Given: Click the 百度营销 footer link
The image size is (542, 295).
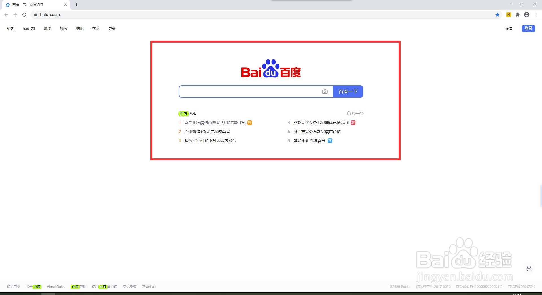Looking at the screenshot, I should [x=78, y=287].
